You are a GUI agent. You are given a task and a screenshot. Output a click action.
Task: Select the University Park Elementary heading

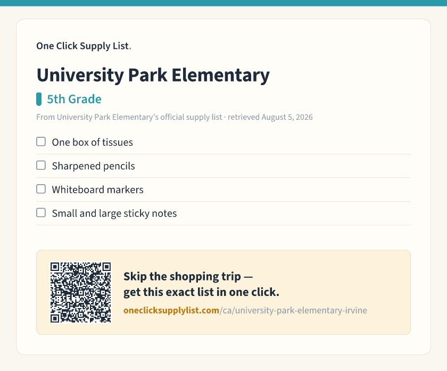tap(153, 76)
